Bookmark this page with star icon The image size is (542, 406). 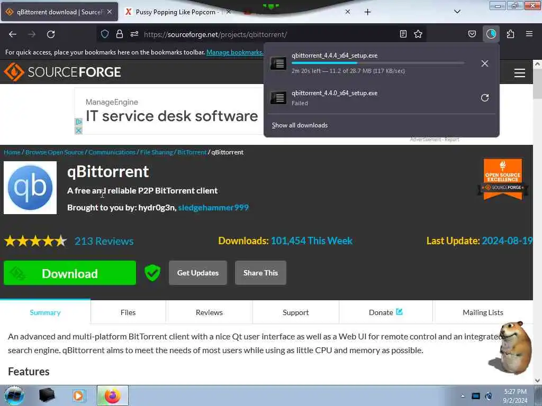418,34
